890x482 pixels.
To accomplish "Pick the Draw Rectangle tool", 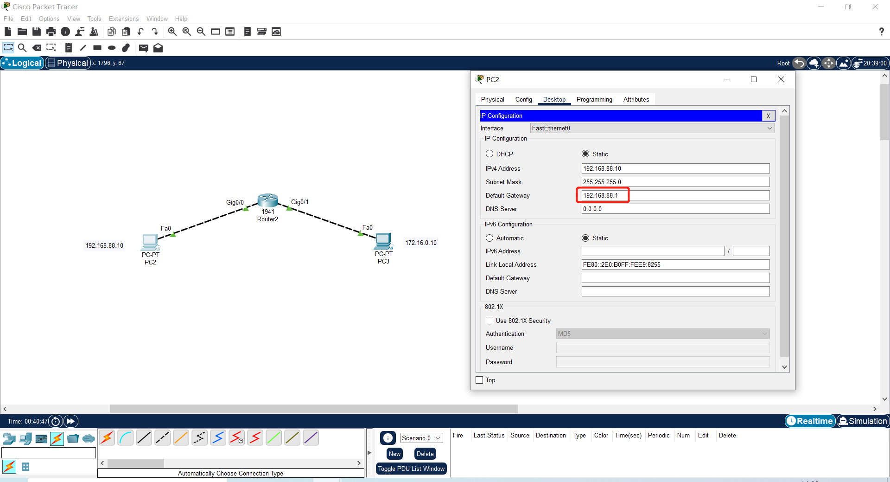I will (97, 48).
